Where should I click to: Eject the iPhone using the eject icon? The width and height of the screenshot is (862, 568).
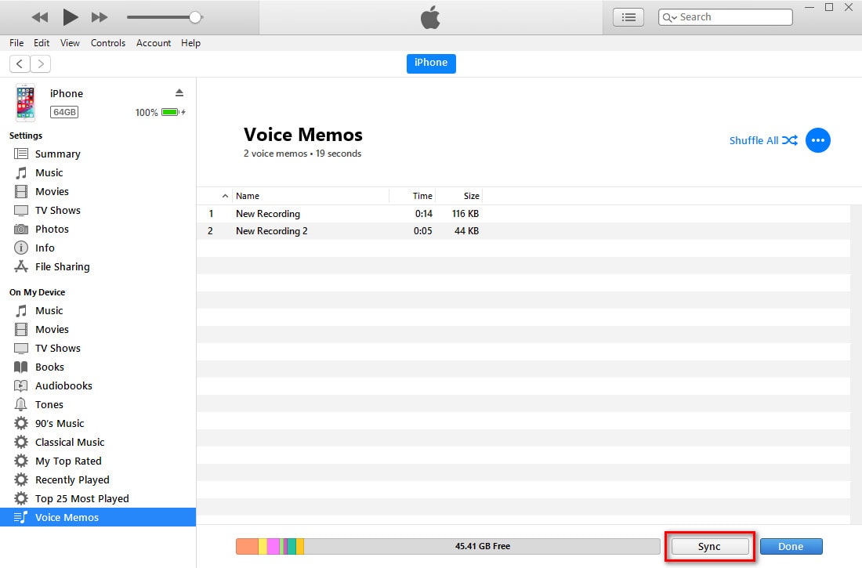coord(179,92)
